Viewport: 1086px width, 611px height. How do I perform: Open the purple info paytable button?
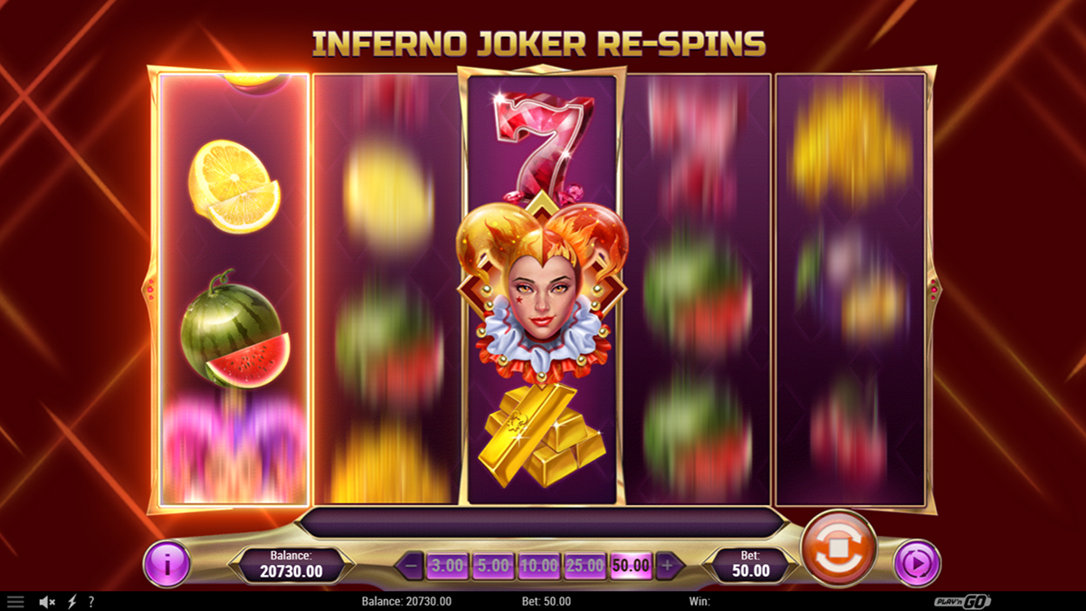(167, 564)
